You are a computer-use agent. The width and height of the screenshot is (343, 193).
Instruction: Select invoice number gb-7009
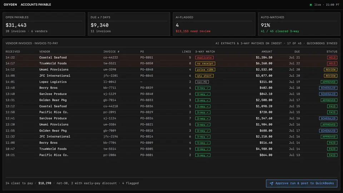110,131
